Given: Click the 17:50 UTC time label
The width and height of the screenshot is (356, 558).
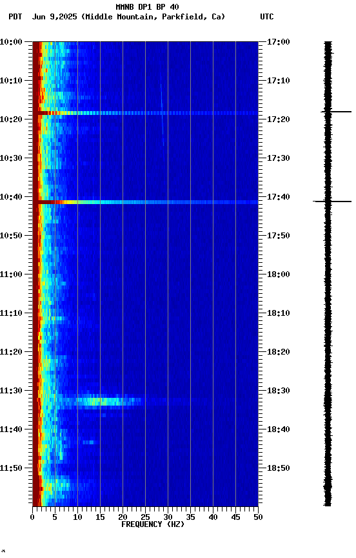Looking at the screenshot, I should tap(279, 236).
